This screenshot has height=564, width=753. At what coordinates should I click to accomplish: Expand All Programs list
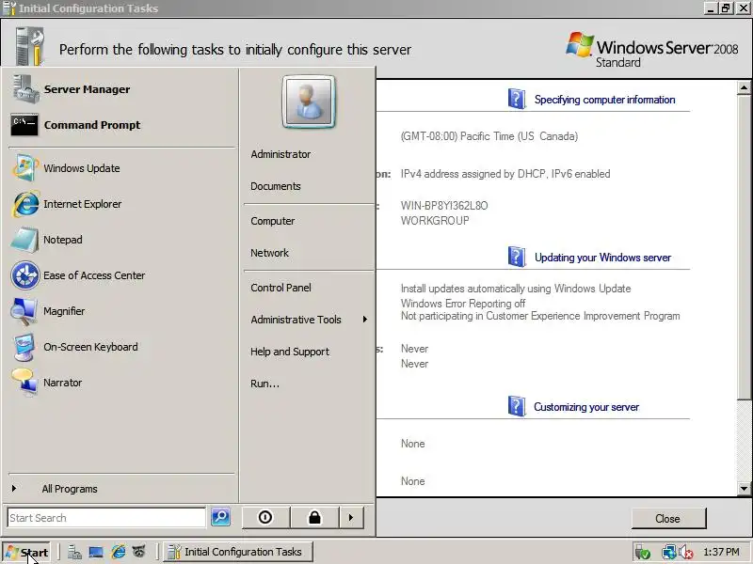69,489
